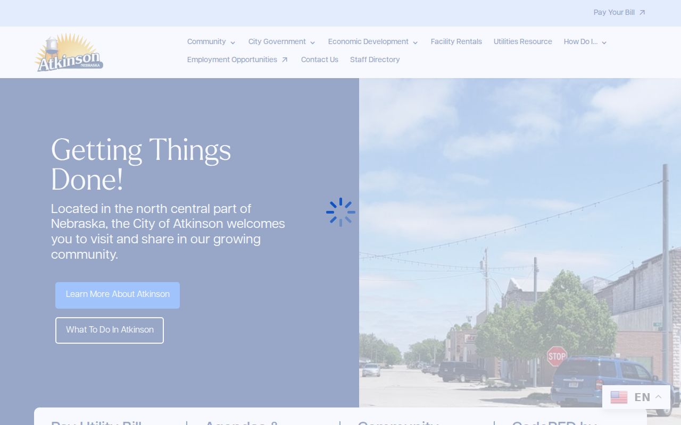The height and width of the screenshot is (425, 681).
Task: Click the Atkinson Nebraska logo
Action: pyautogui.click(x=69, y=53)
